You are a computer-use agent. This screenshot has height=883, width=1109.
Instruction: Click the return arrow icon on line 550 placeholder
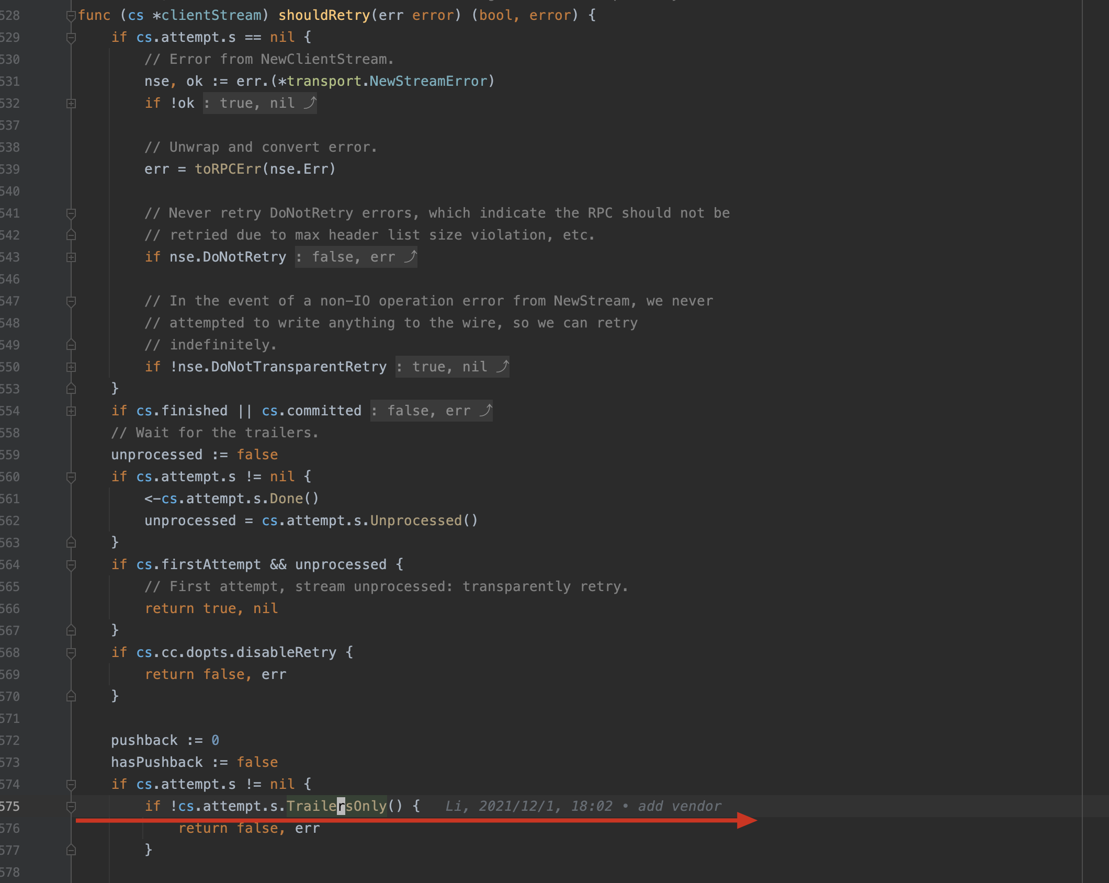pyautogui.click(x=501, y=367)
